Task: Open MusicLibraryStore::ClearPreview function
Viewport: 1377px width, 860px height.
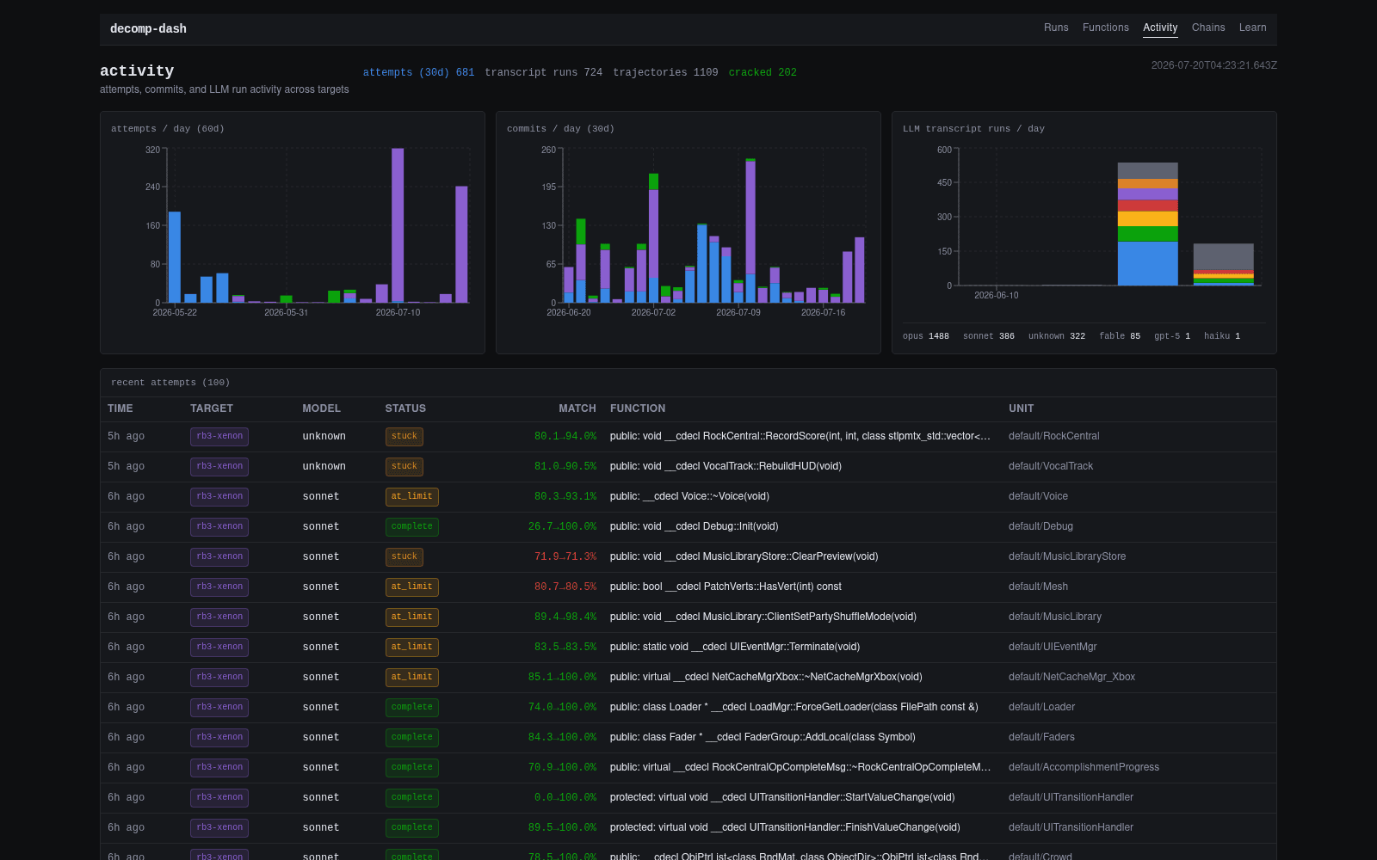Action: 744,556
